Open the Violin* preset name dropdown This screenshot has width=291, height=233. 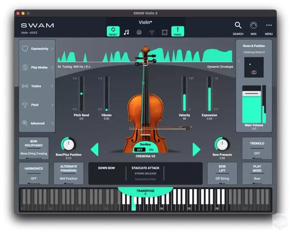[145, 22]
